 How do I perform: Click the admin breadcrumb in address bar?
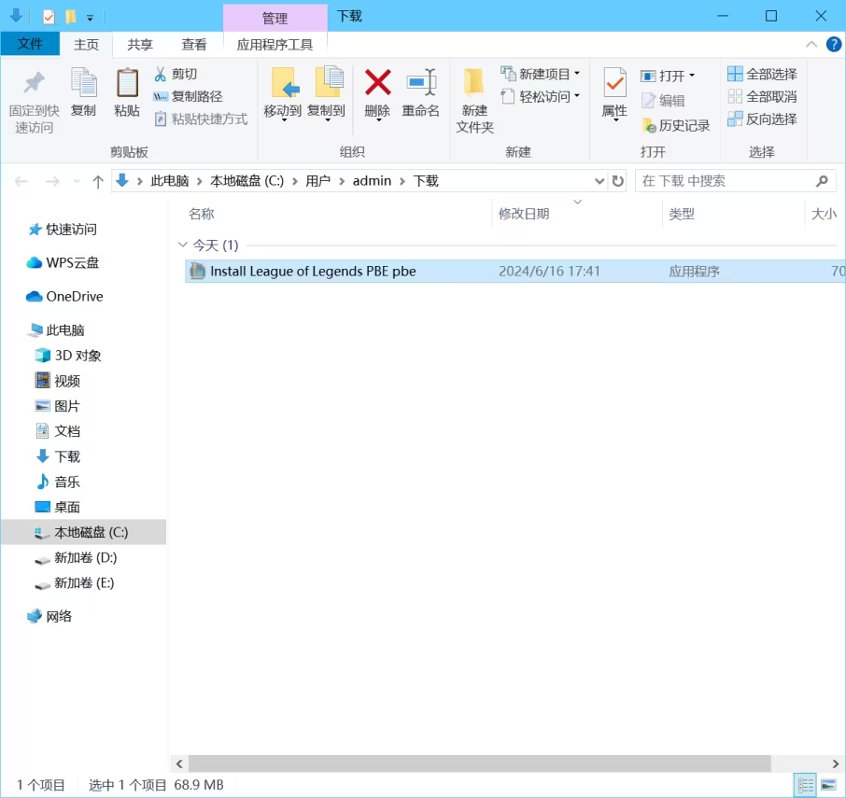pos(372,181)
